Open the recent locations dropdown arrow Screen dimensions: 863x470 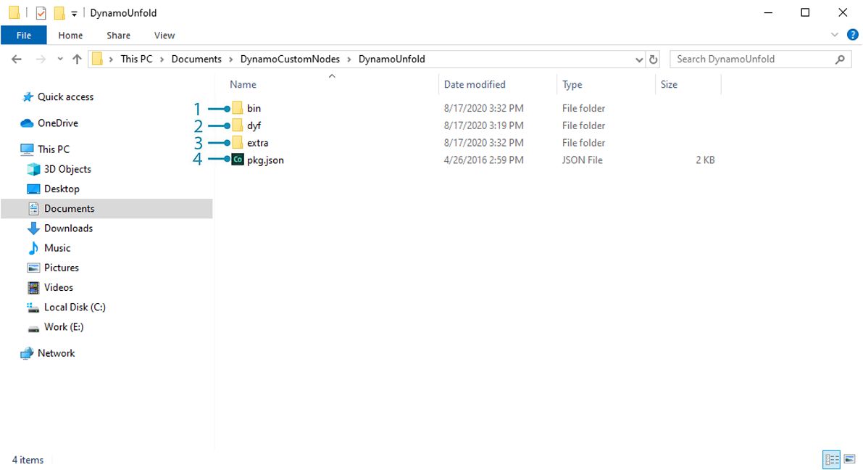59,59
